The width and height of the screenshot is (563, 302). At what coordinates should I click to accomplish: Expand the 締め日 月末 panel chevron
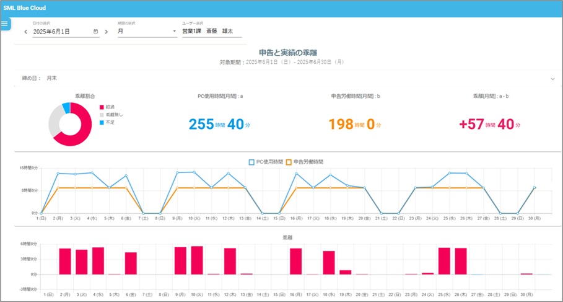552,79
